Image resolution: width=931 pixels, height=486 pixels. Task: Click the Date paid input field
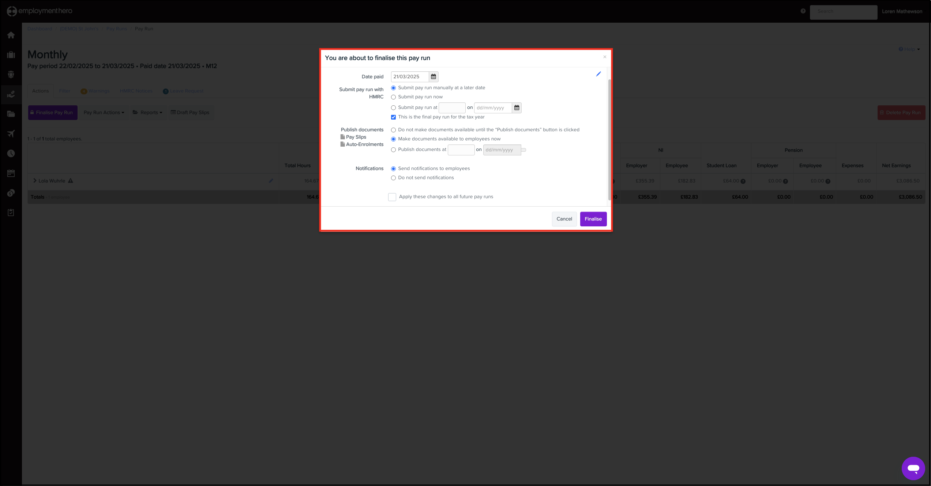pyautogui.click(x=410, y=76)
